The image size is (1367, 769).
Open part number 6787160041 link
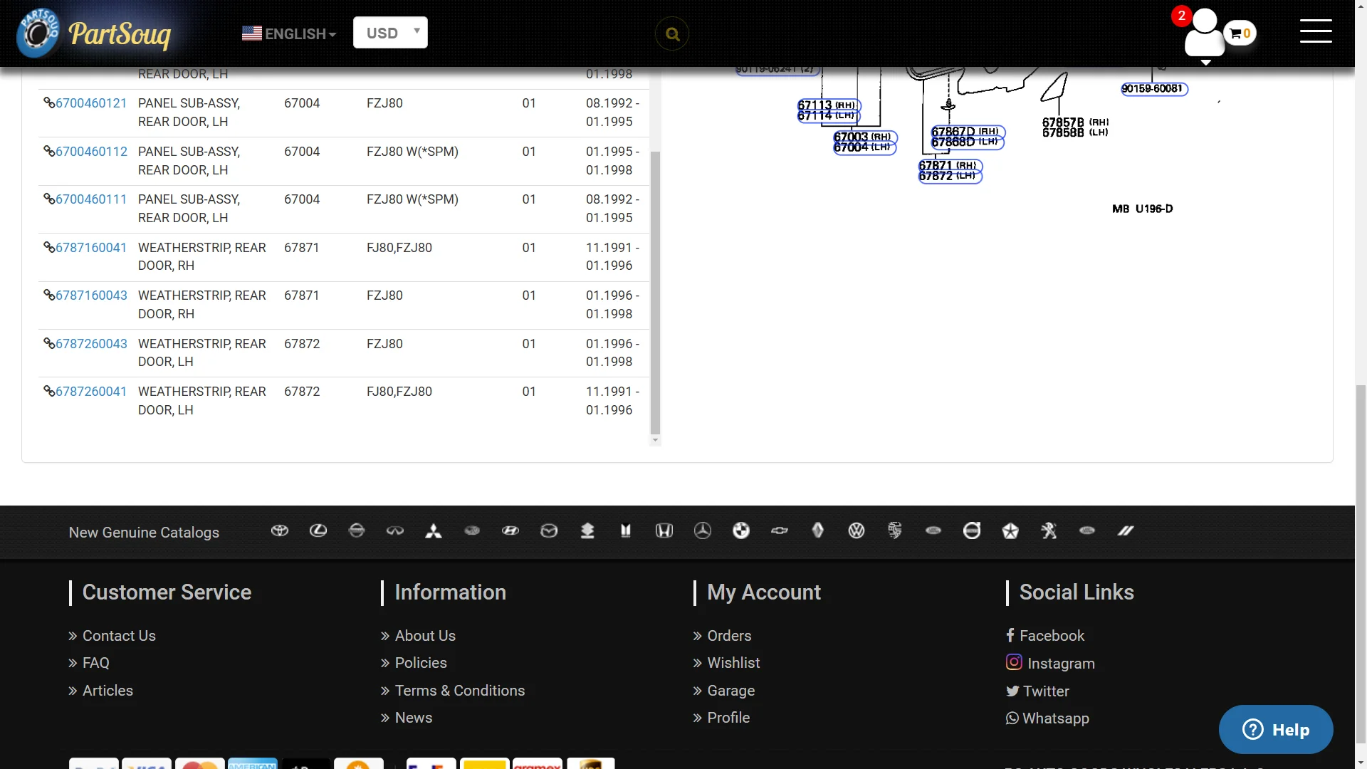coord(91,248)
